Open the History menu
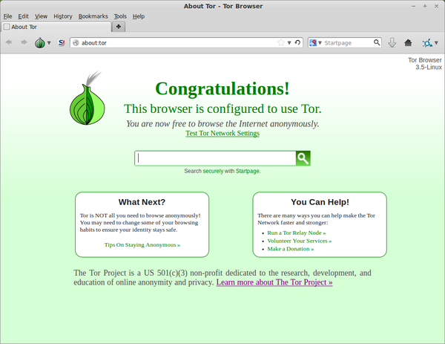 (x=62, y=16)
